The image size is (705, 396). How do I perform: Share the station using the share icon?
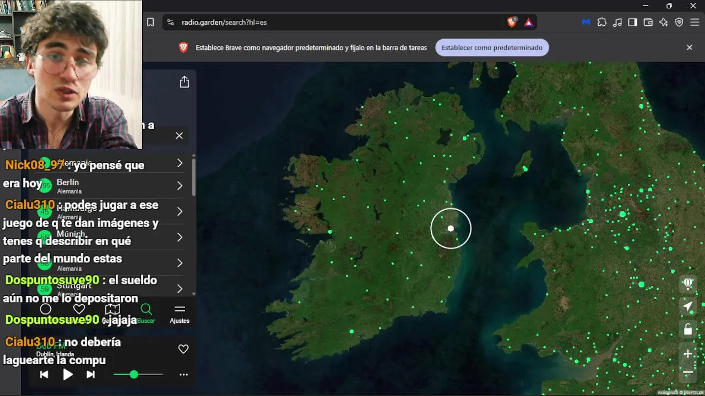185,82
